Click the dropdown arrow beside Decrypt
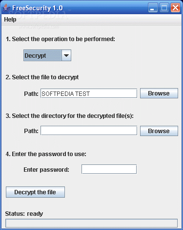Image resolution: width=183 pixels, height=230 pixels. point(66,55)
